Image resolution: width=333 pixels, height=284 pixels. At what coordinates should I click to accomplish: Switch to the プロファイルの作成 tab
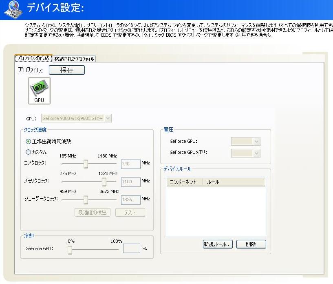(x=33, y=58)
